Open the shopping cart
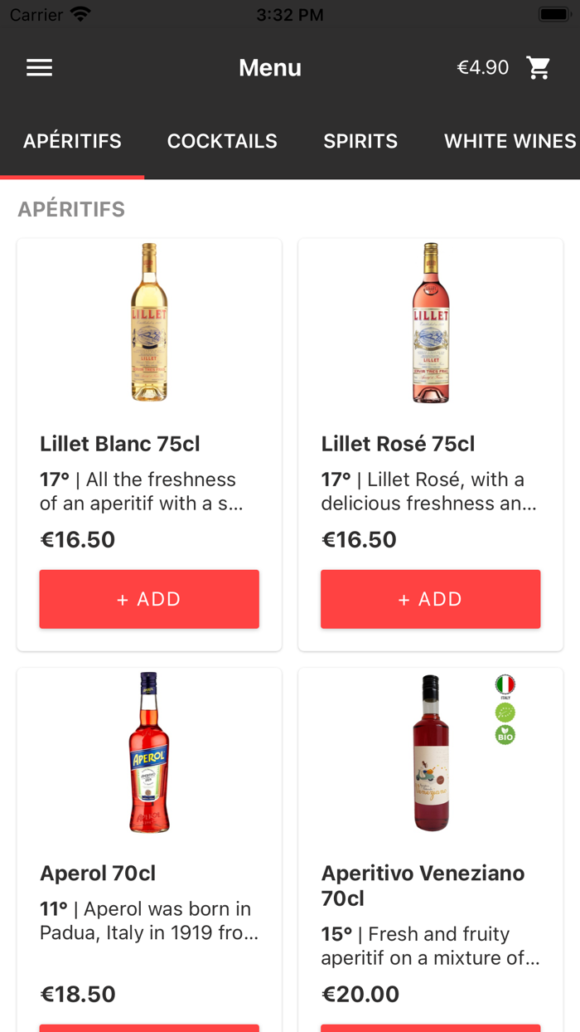The image size is (580, 1032). click(x=539, y=67)
